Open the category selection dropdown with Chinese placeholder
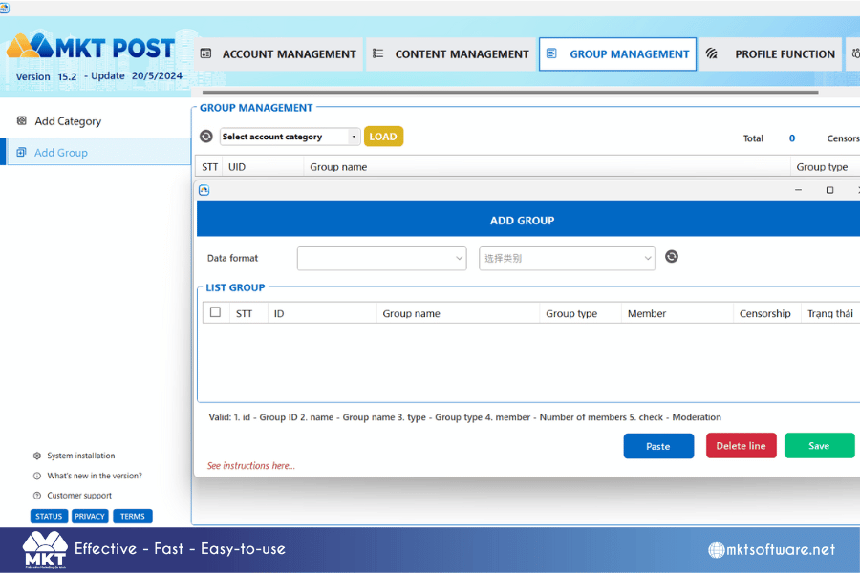Image resolution: width=860 pixels, height=573 pixels. [x=567, y=258]
